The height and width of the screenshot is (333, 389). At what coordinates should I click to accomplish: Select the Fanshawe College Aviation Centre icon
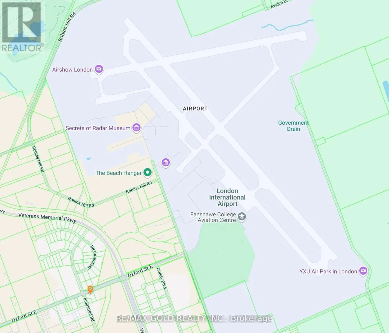click(242, 216)
